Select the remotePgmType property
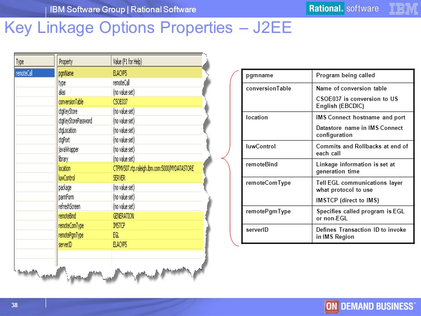 click(x=71, y=235)
